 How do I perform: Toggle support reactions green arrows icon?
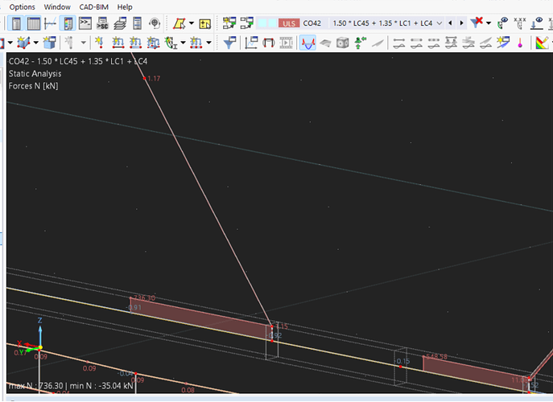coord(360,43)
